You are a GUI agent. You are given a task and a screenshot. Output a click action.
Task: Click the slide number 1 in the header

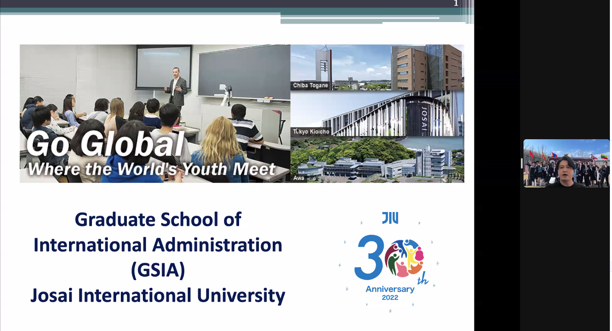click(456, 4)
